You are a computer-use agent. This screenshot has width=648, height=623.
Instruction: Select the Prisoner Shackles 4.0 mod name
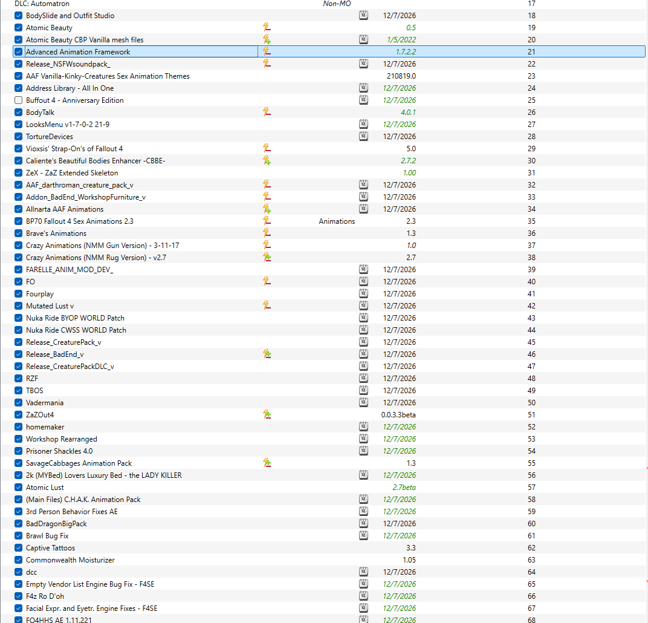pyautogui.click(x=59, y=451)
